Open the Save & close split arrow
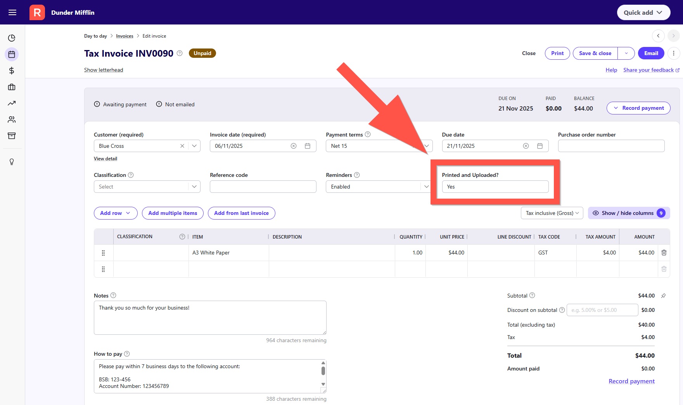 pos(626,53)
